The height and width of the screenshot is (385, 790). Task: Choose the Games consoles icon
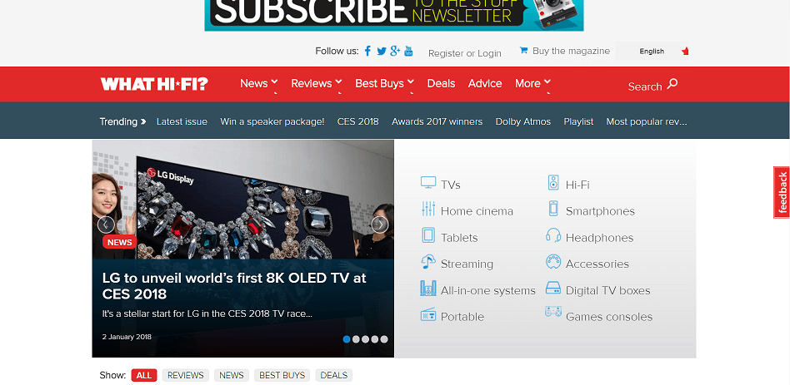(553, 312)
